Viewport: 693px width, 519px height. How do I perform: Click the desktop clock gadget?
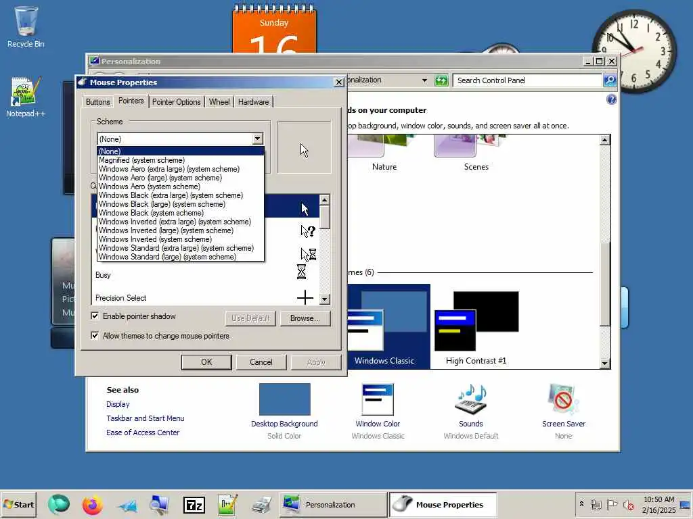[x=634, y=51]
